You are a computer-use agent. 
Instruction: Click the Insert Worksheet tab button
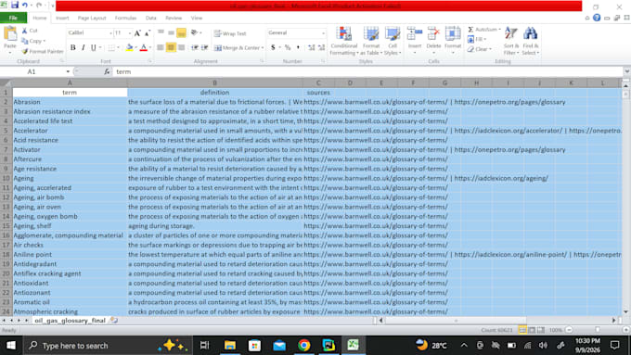(x=114, y=321)
